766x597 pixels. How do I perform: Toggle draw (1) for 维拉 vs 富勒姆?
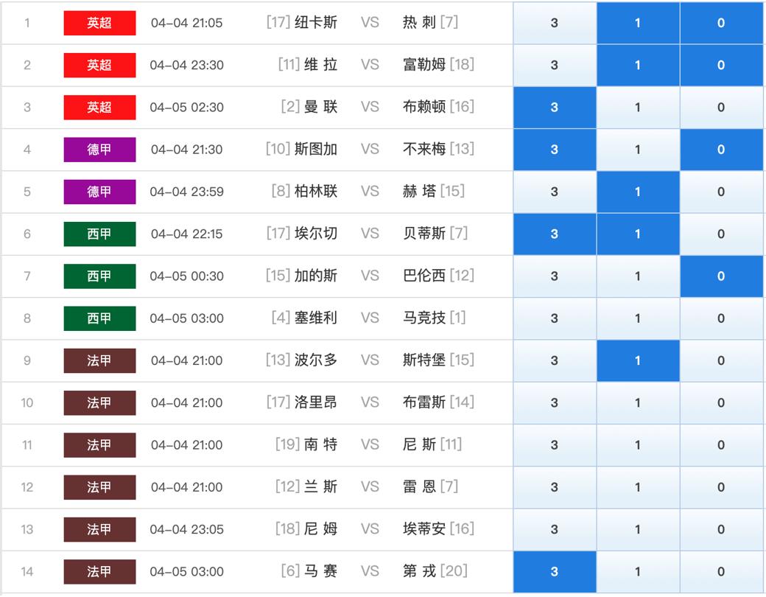(638, 65)
